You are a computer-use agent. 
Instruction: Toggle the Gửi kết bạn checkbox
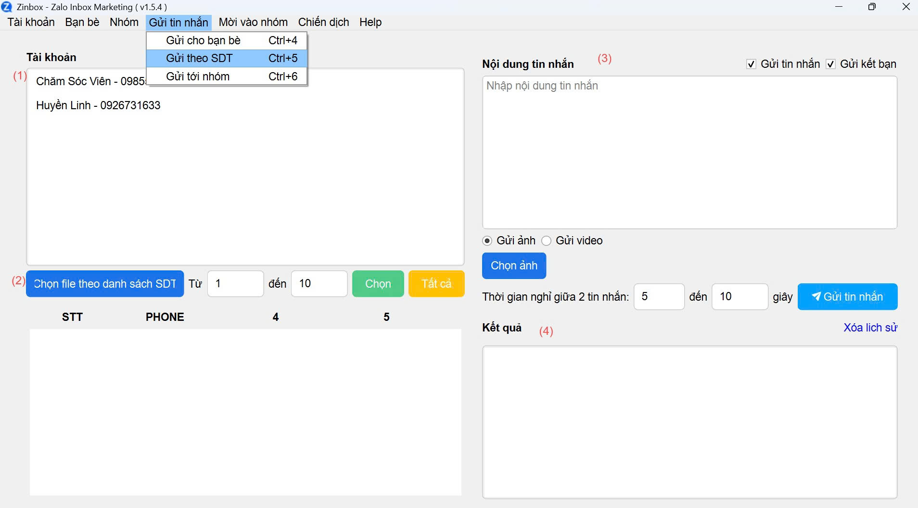pyautogui.click(x=830, y=64)
